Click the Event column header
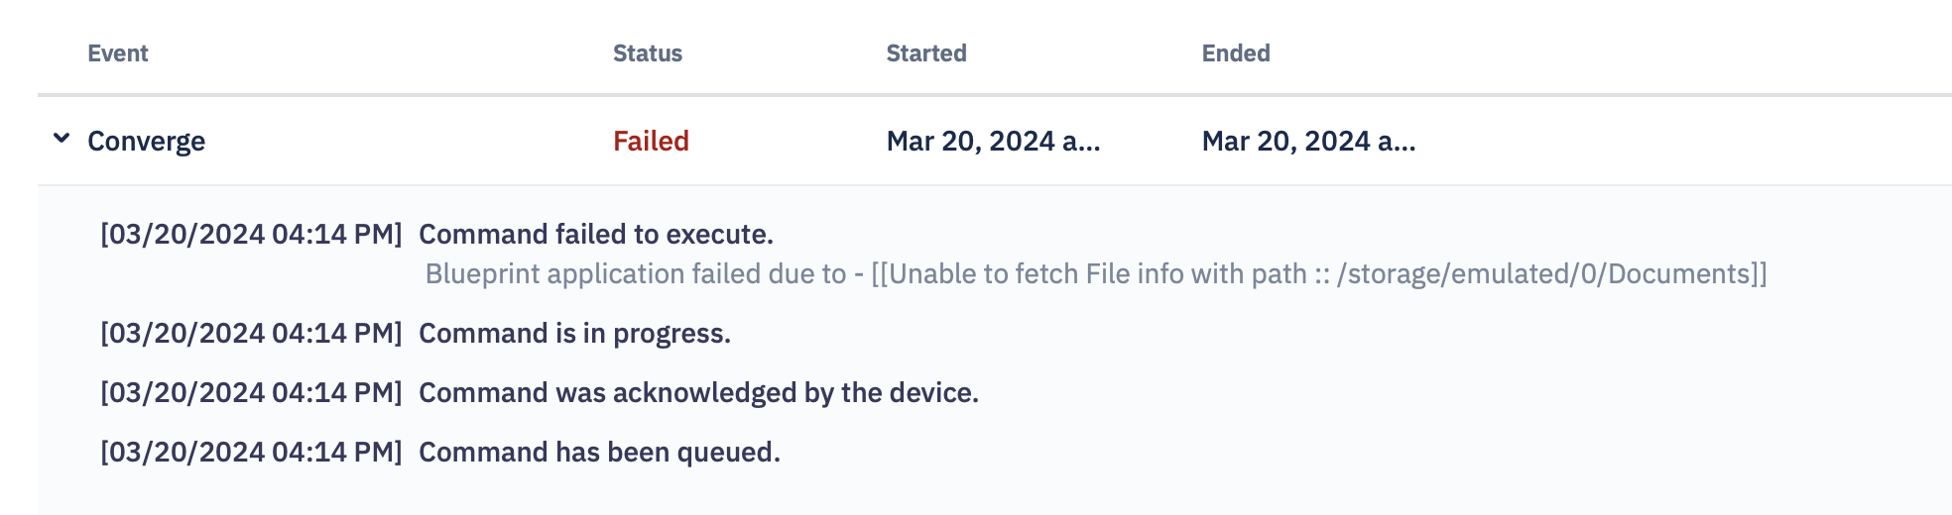1952x515 pixels. 117,53
